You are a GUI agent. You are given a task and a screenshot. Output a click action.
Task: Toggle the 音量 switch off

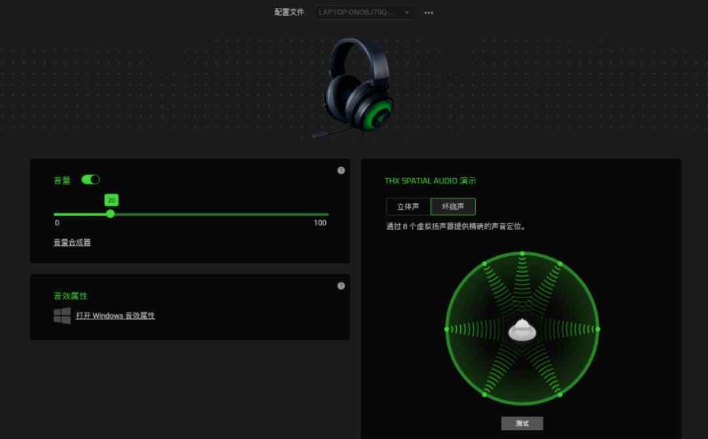pos(90,180)
